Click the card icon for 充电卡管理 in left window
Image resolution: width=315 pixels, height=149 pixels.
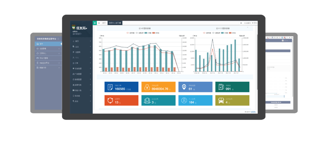38,58
